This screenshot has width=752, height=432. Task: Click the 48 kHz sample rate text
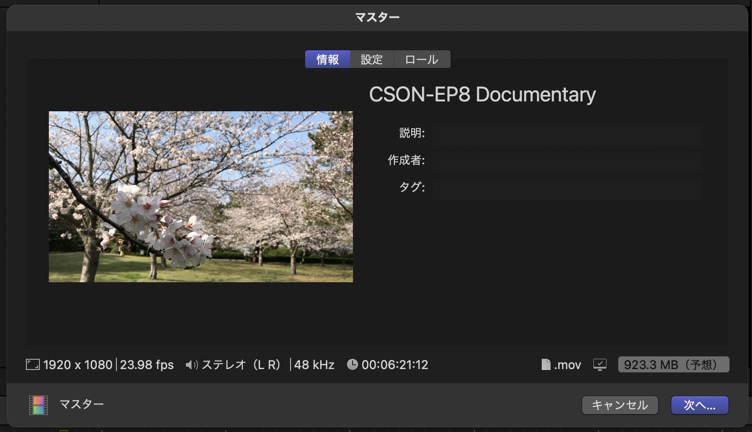(x=314, y=365)
